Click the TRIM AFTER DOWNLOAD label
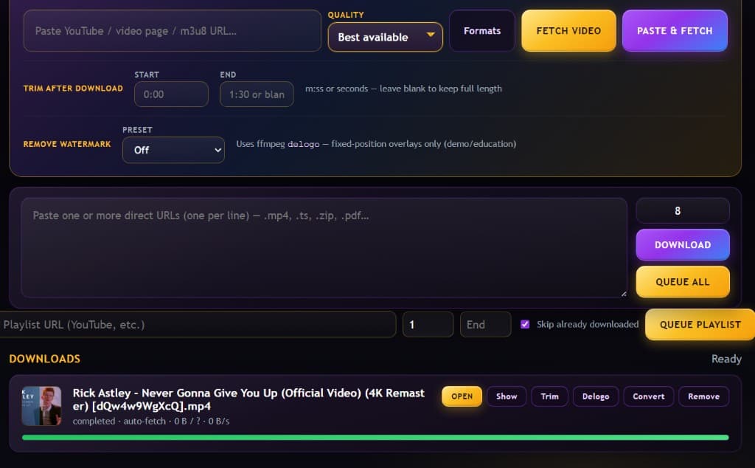The height and width of the screenshot is (468, 755). 73,88
